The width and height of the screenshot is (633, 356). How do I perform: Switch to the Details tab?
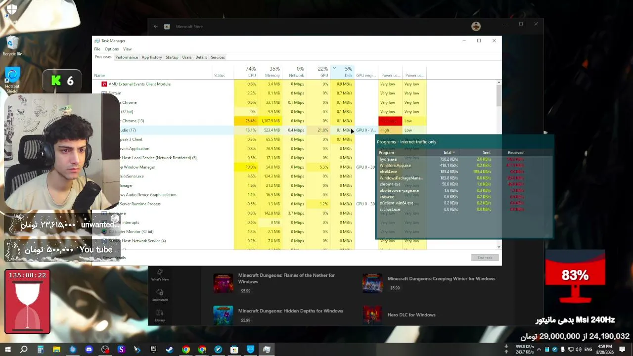click(201, 57)
